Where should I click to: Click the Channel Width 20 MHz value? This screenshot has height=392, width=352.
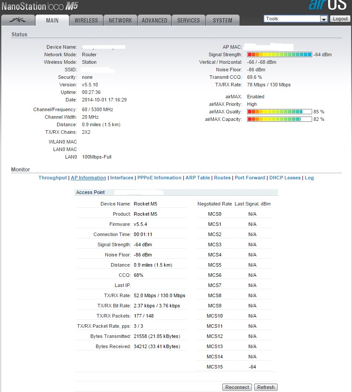click(x=90, y=117)
